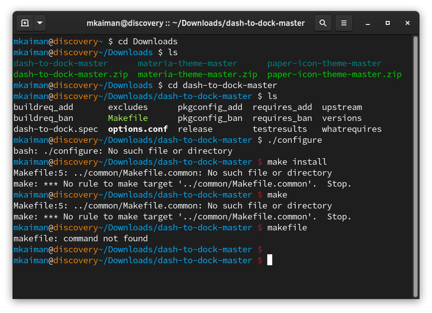Click the bold options.conf entry

(138, 129)
